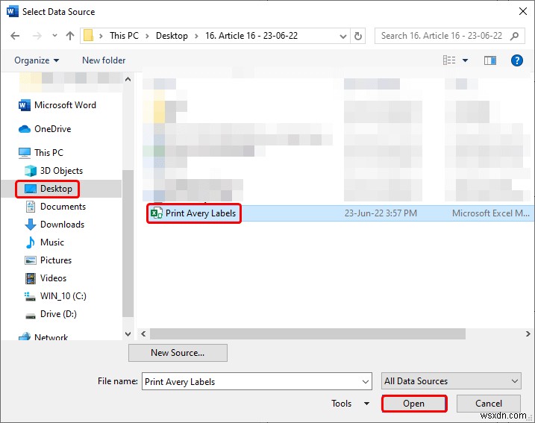This screenshot has width=535, height=423.
Task: Close the Select Data Source dialog
Action: tap(523, 12)
